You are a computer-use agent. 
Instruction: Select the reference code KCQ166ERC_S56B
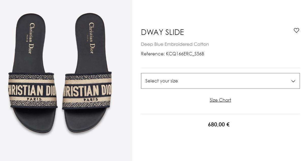(x=185, y=54)
